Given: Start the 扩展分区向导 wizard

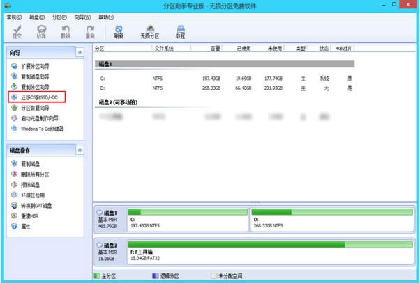Looking at the screenshot, I should pos(34,66).
